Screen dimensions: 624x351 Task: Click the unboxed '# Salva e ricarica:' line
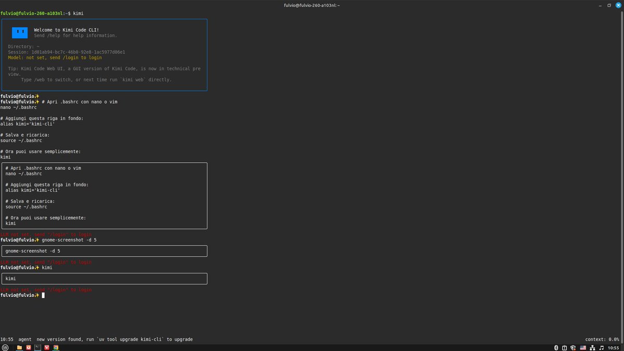coord(25,135)
